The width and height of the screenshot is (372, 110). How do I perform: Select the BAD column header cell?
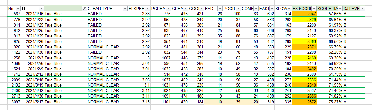click(213, 9)
